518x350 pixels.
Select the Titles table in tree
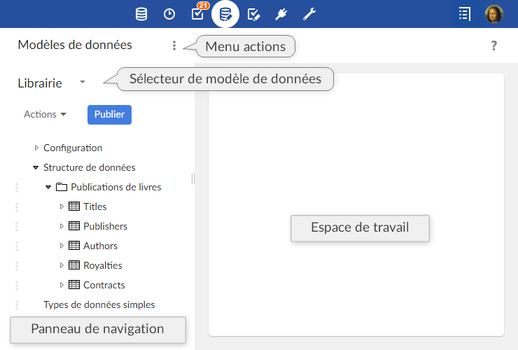pos(94,206)
